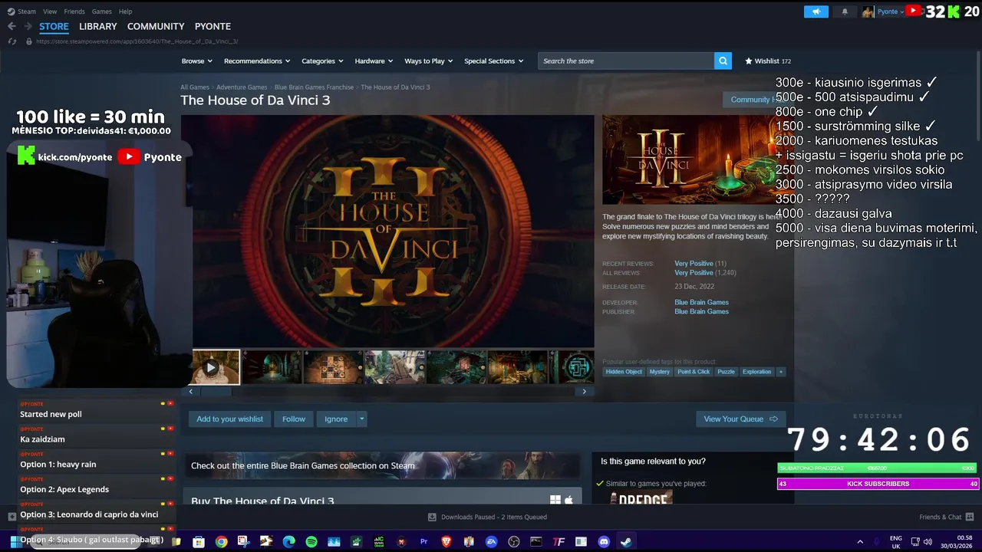Open Friends & Chat icon

pos(970,517)
